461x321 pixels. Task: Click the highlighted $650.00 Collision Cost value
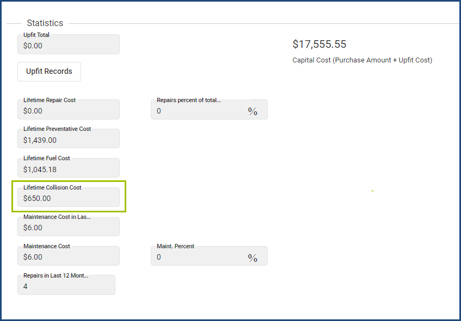click(x=37, y=199)
